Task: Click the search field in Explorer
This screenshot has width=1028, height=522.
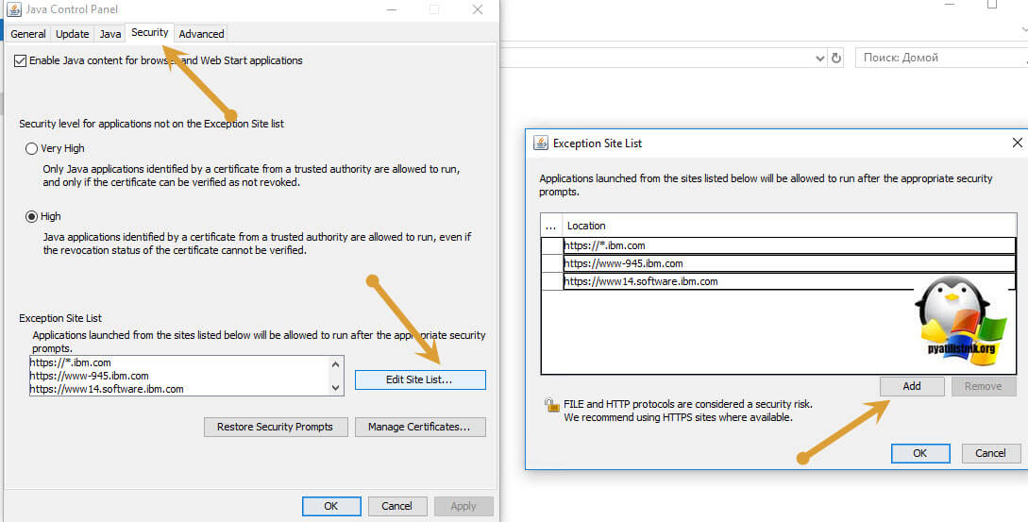Action: [935, 58]
